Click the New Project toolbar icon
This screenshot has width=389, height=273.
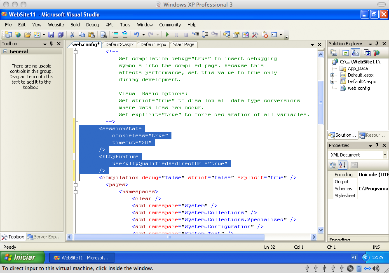(8, 35)
